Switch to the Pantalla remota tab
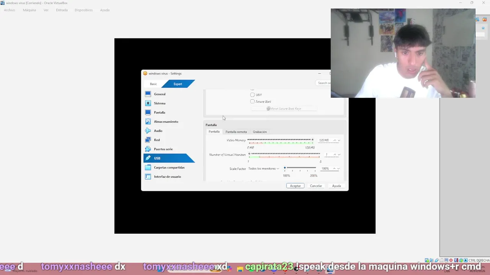Viewport: 490px width, 275px height. pos(236,132)
